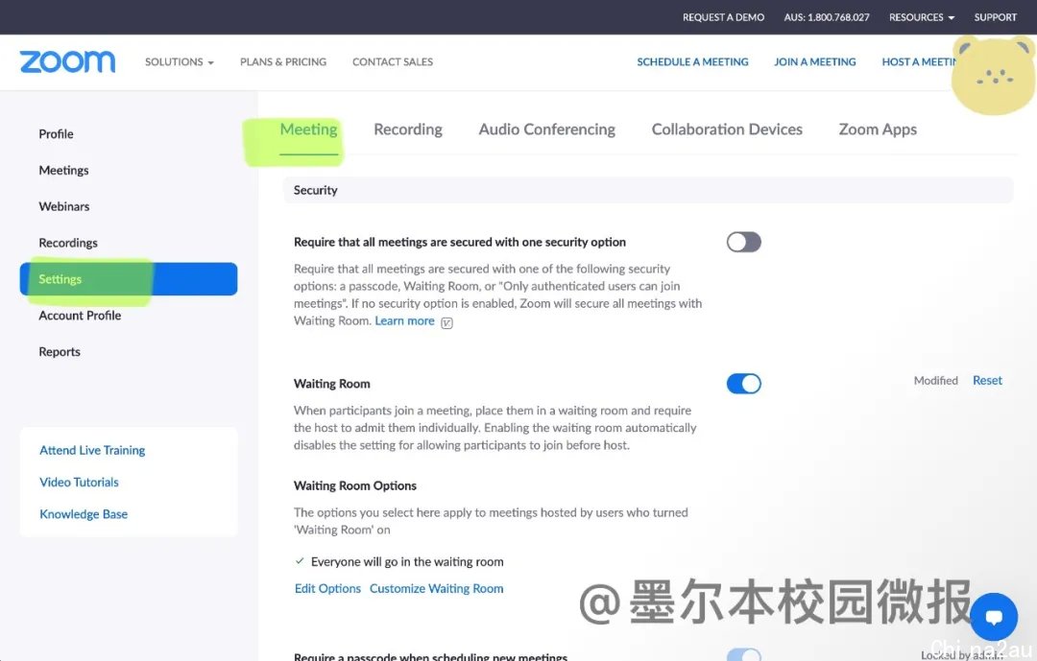
Task: Click the Learn more link
Action: (405, 320)
